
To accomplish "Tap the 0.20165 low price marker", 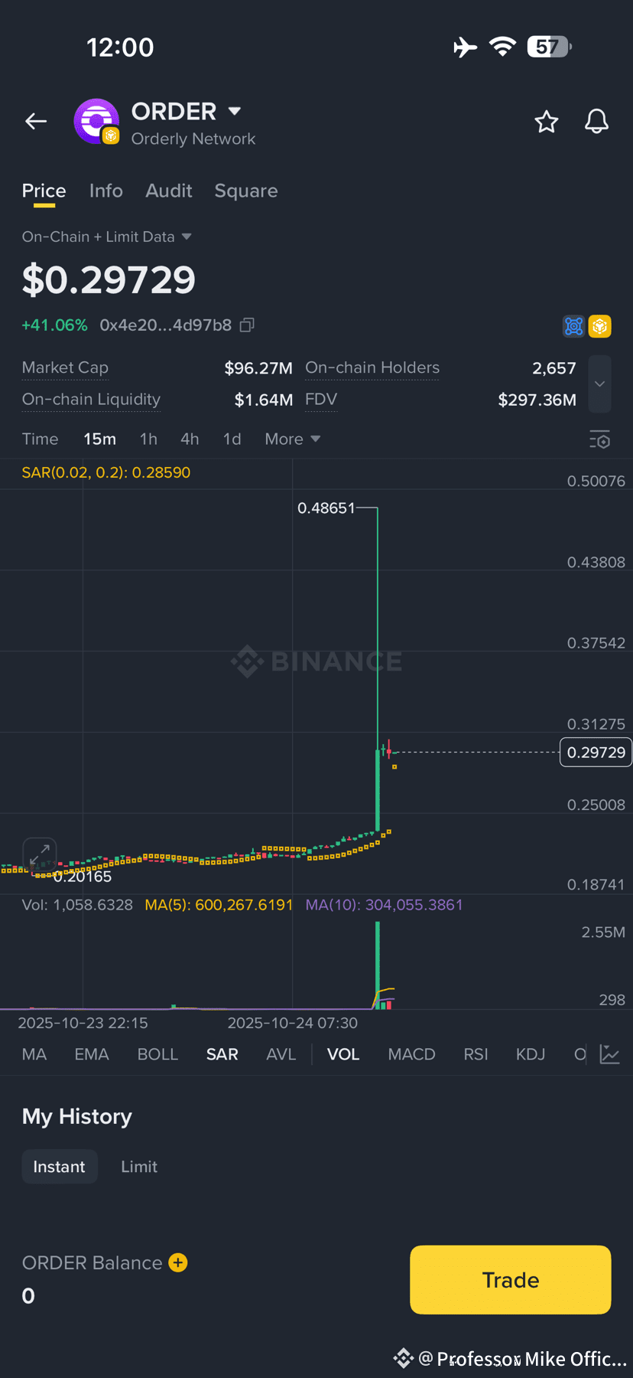I will (x=83, y=877).
